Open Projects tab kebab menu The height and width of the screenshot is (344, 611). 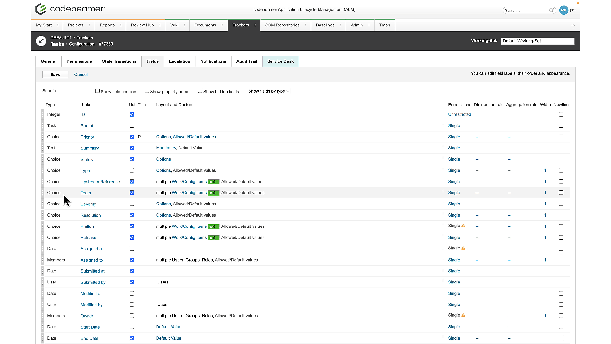pyautogui.click(x=89, y=25)
